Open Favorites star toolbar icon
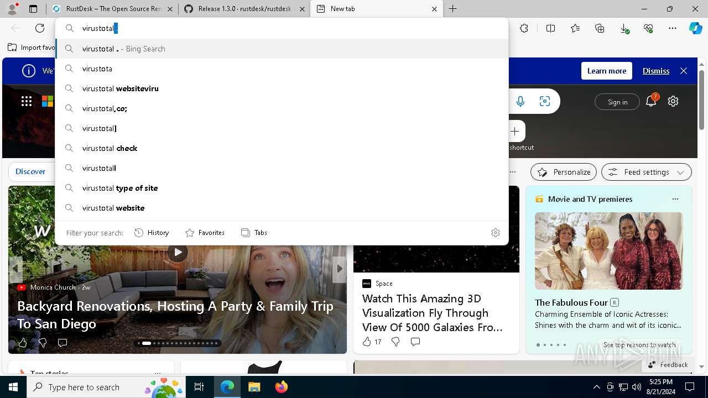This screenshot has height=398, width=708. (575, 28)
